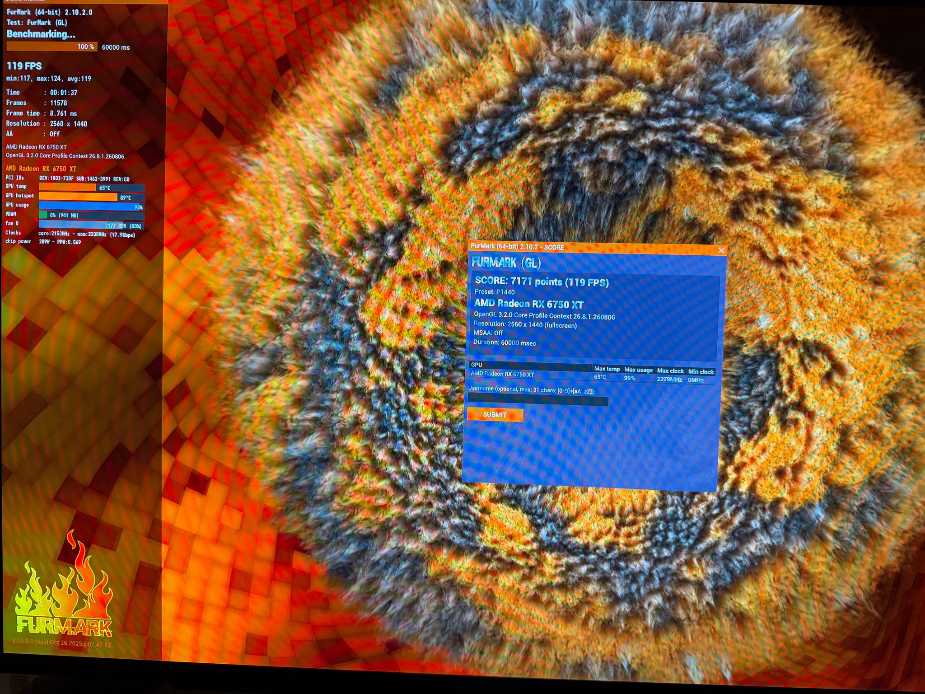
Task: Click the 0MHz min clock cell
Action: point(696,380)
